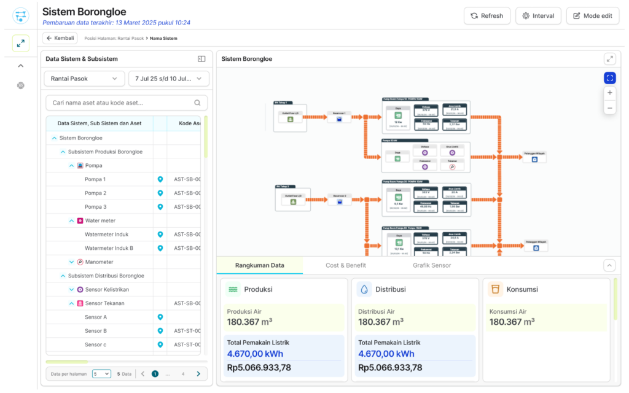Show Sensor A location pin

pos(160,317)
